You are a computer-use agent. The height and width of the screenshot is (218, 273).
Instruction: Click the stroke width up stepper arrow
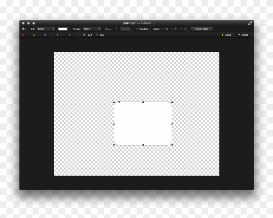coord(116,28)
